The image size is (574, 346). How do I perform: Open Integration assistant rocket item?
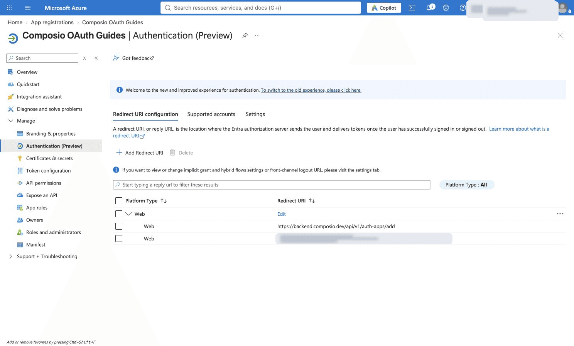pos(39,97)
